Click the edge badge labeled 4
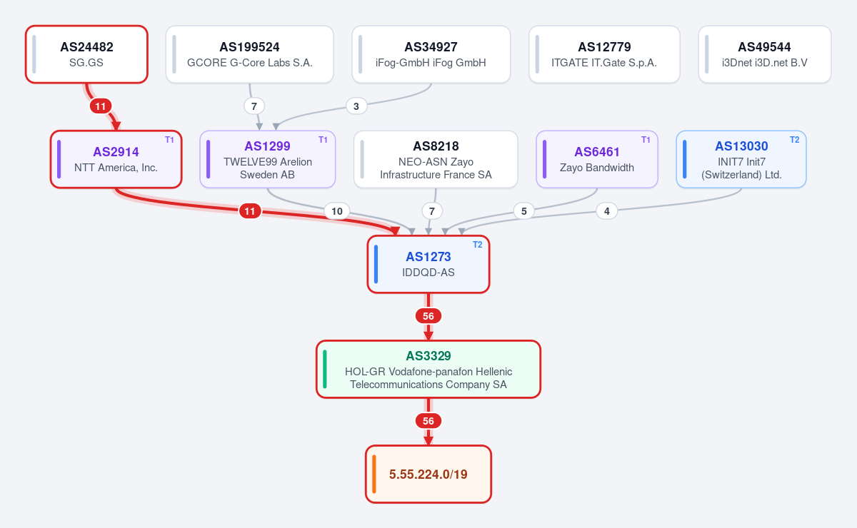Image resolution: width=857 pixels, height=528 pixels. pyautogui.click(x=607, y=211)
